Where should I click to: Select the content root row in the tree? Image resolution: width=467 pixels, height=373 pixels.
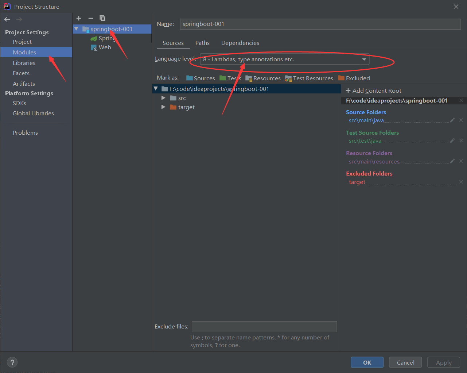coord(246,89)
